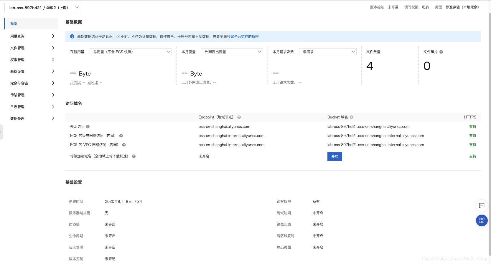The image size is (491, 264).
Task: Click 无 value for 服务器端加密
Action: [x=107, y=213]
